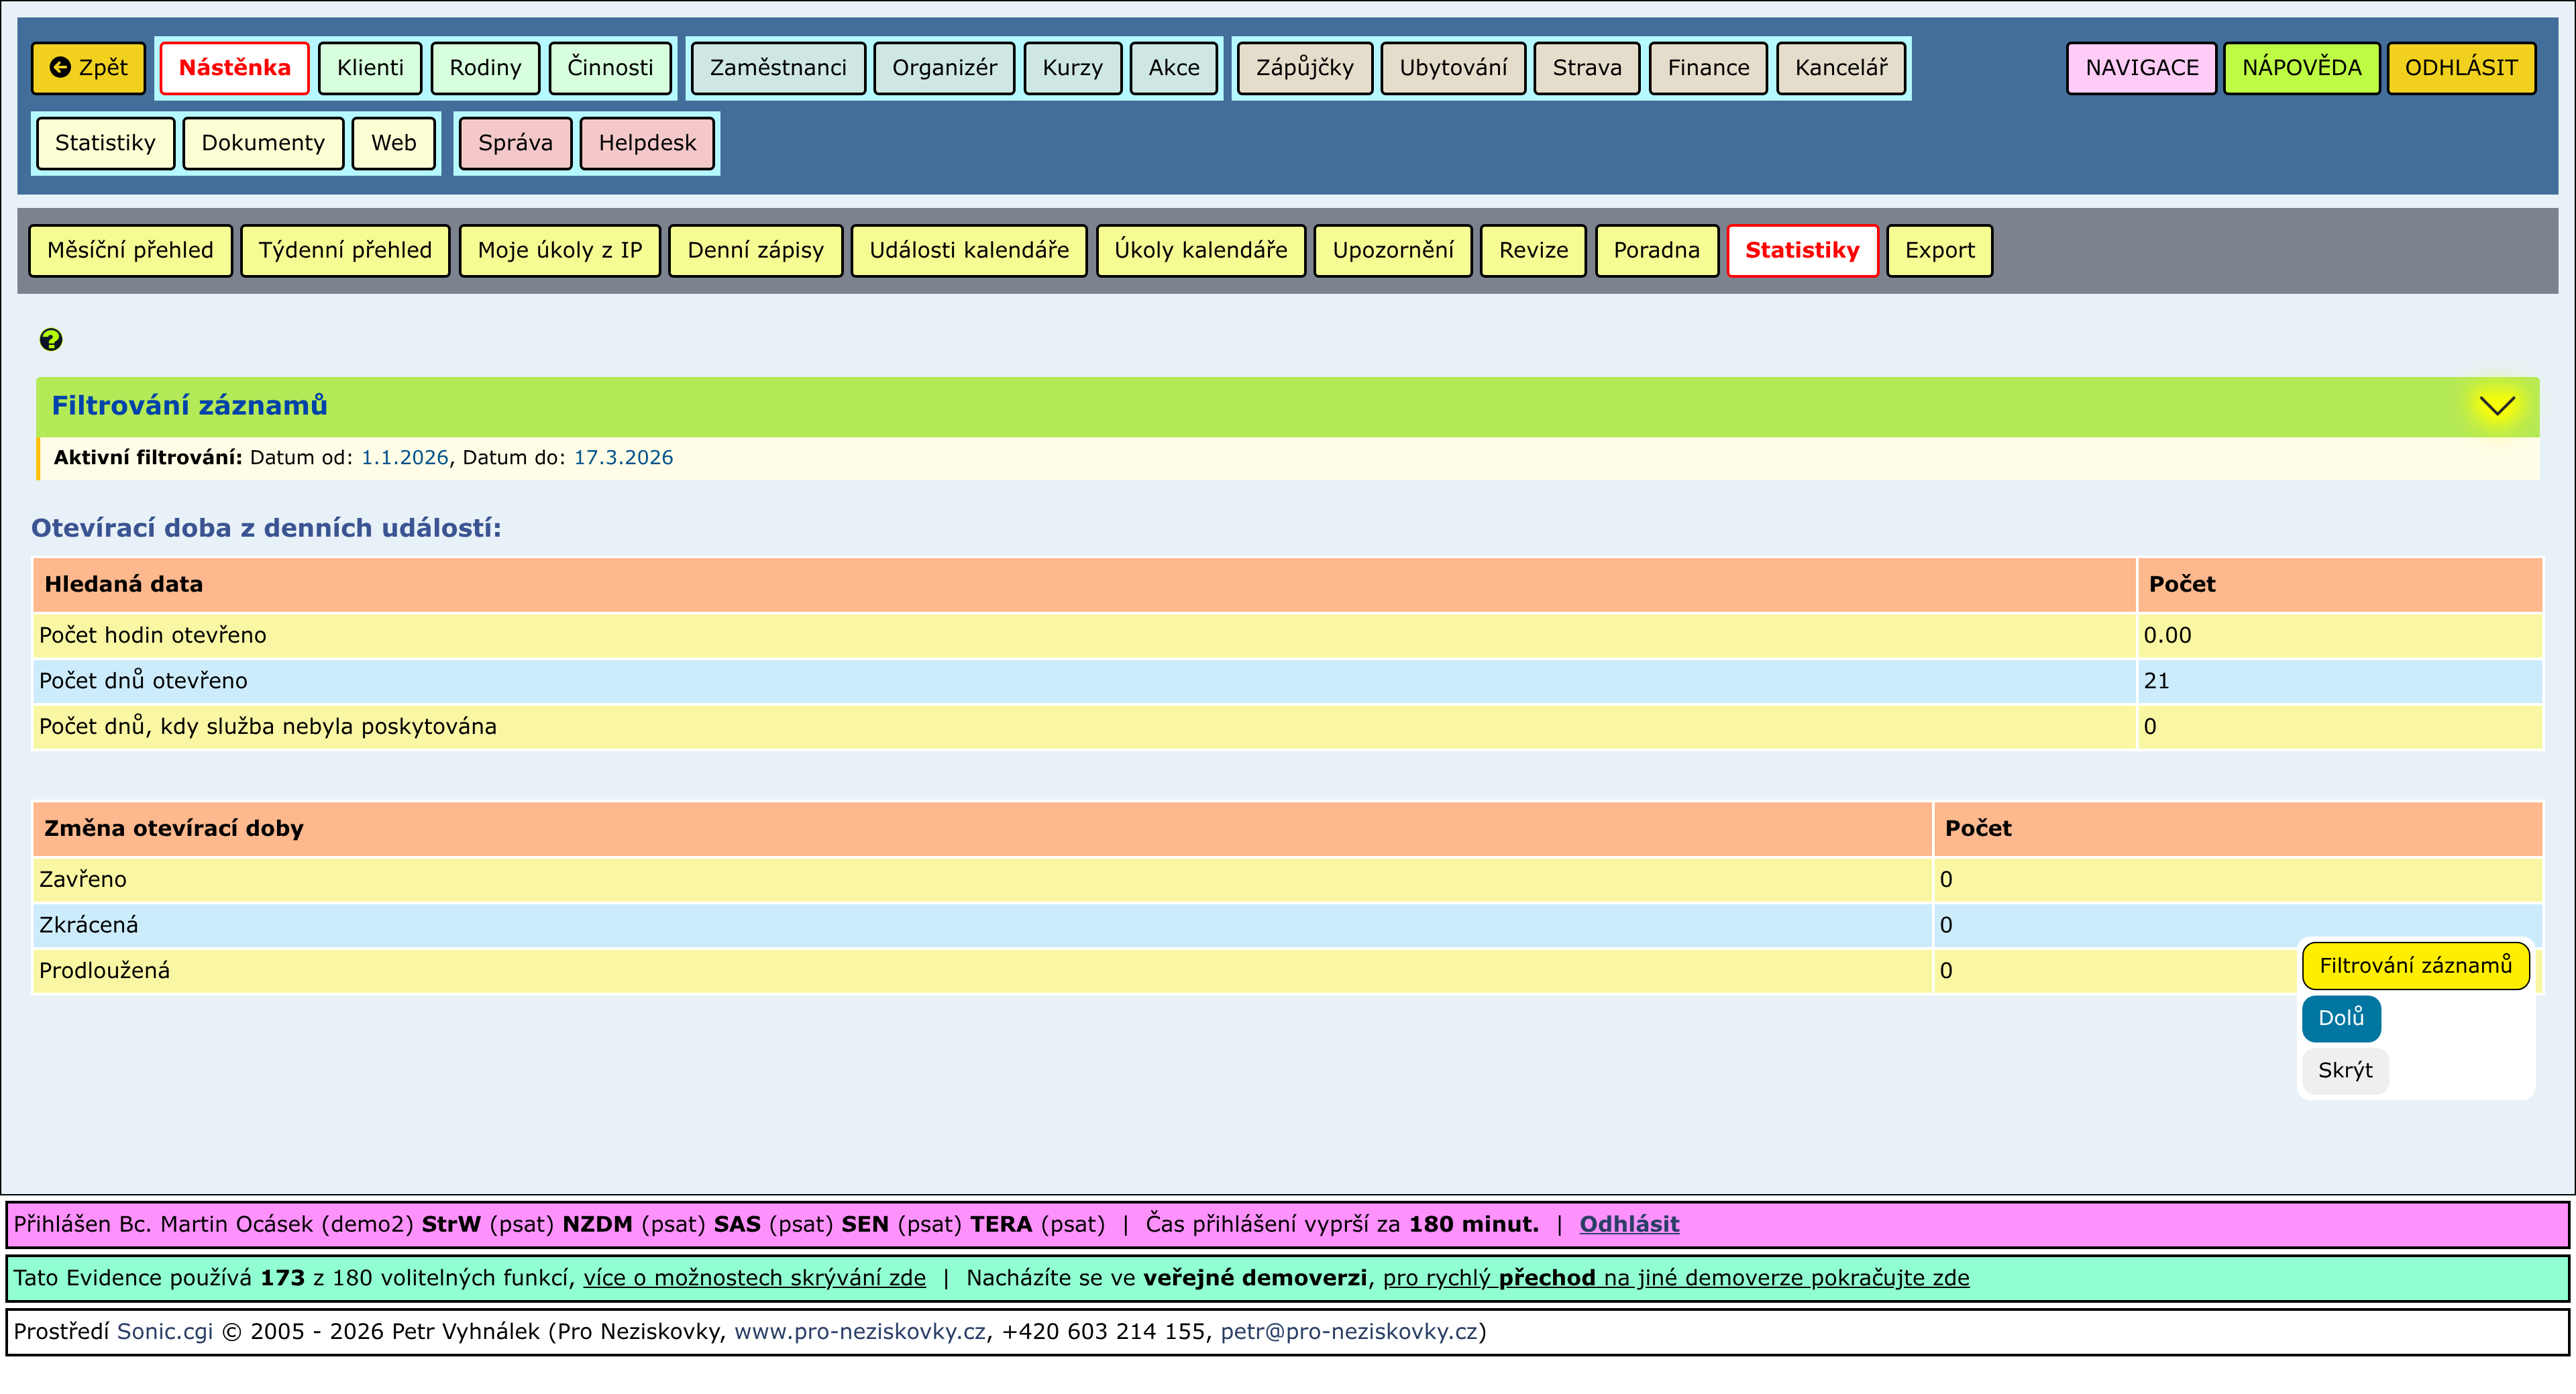Screen dimensions: 2576x1394
Task: Click the Odhlásit link in status bar
Action: click(x=1628, y=1224)
